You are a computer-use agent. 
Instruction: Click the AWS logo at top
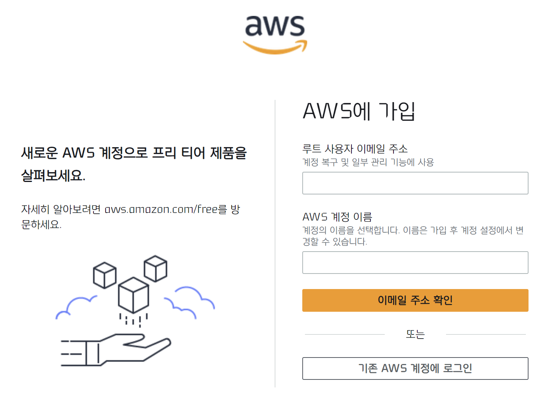click(275, 35)
